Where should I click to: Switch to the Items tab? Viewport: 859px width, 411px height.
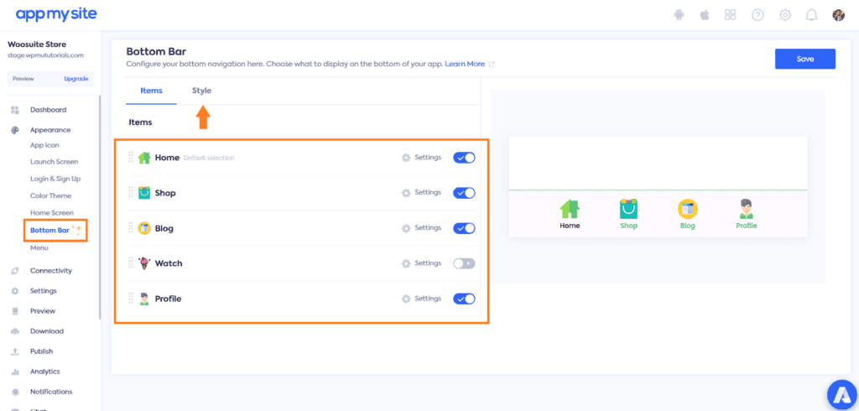[151, 91]
